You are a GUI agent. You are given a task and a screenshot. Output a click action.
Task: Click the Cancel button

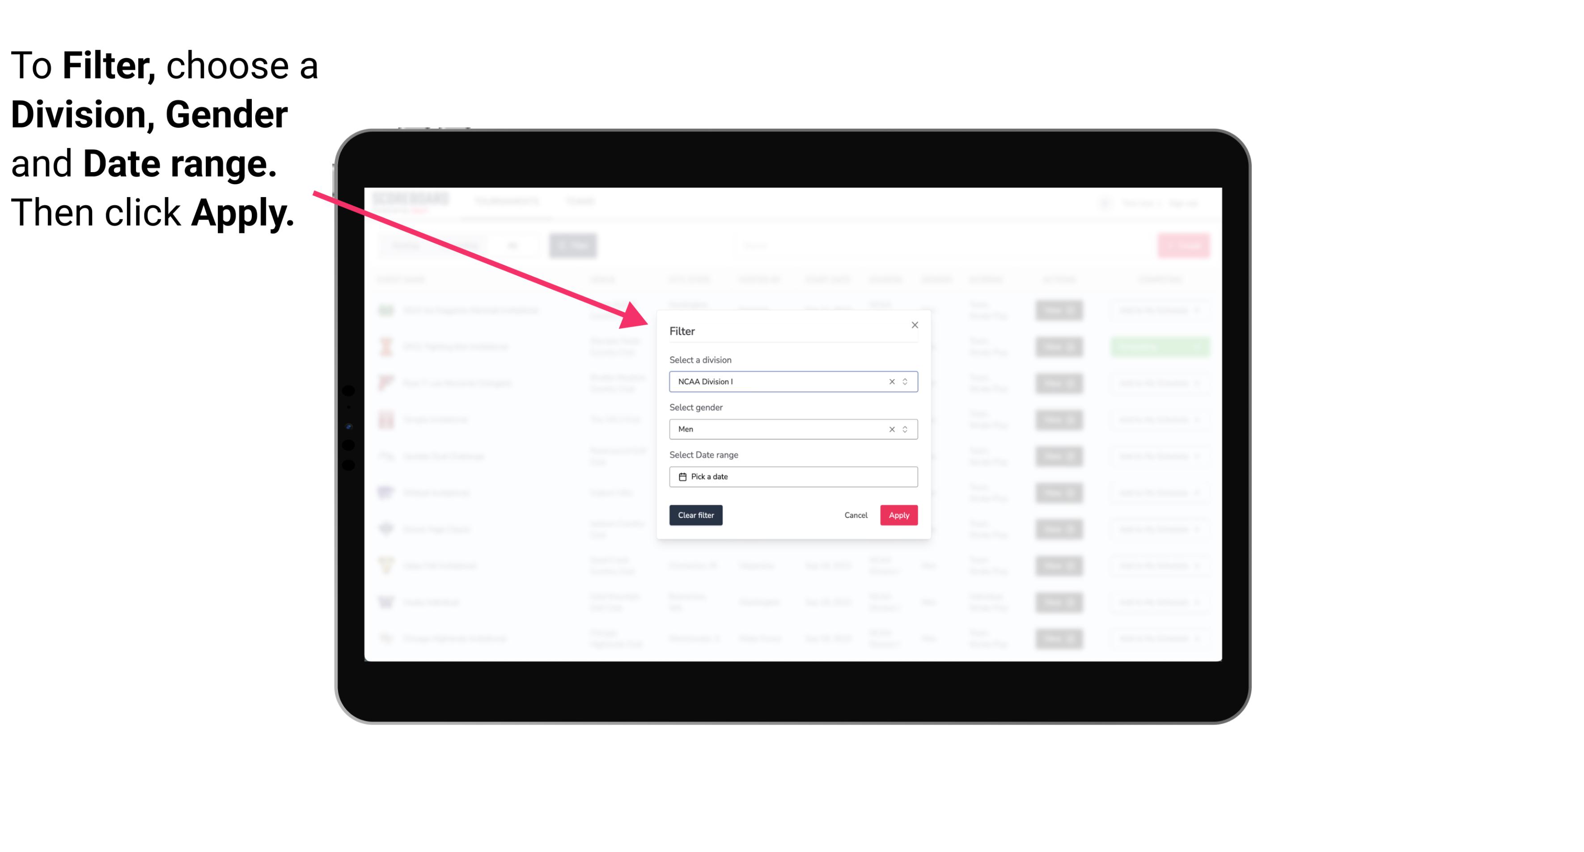click(856, 515)
